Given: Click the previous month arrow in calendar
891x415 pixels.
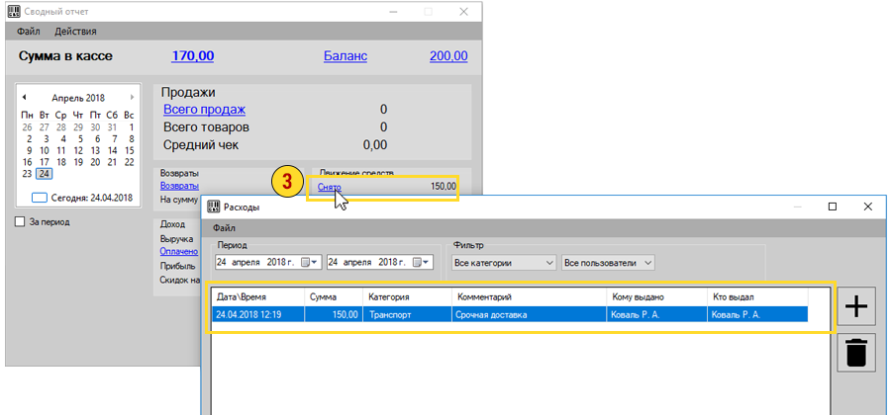Looking at the screenshot, I should point(25,98).
